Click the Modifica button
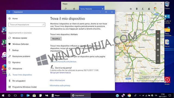Screen dimensions: 174x98 (x=56, y=39)
